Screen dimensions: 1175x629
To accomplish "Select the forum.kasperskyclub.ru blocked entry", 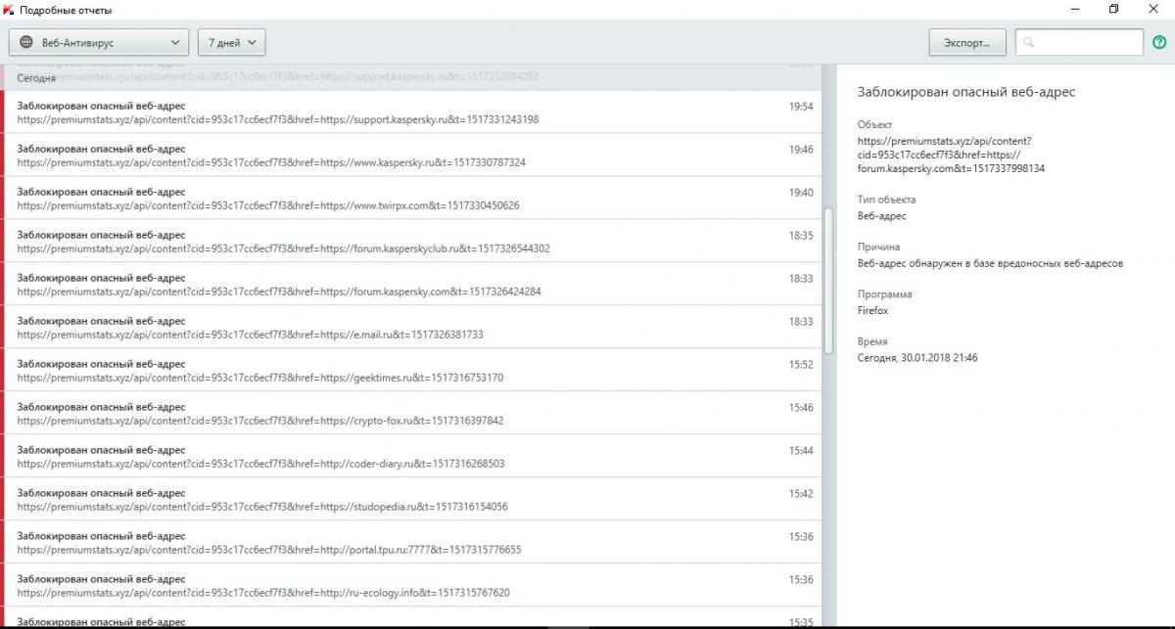I will [411, 241].
